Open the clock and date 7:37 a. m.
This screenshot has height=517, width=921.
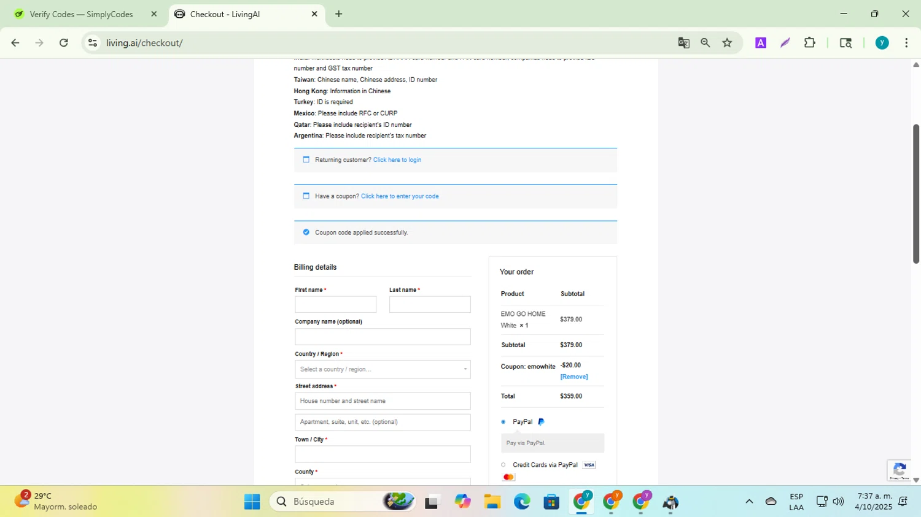874,501
